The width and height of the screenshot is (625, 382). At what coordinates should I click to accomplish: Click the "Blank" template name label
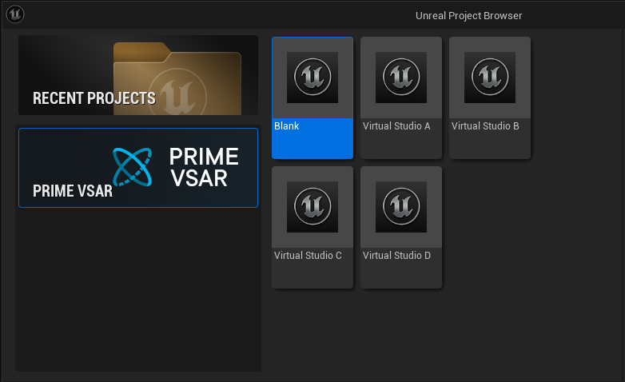click(x=286, y=126)
